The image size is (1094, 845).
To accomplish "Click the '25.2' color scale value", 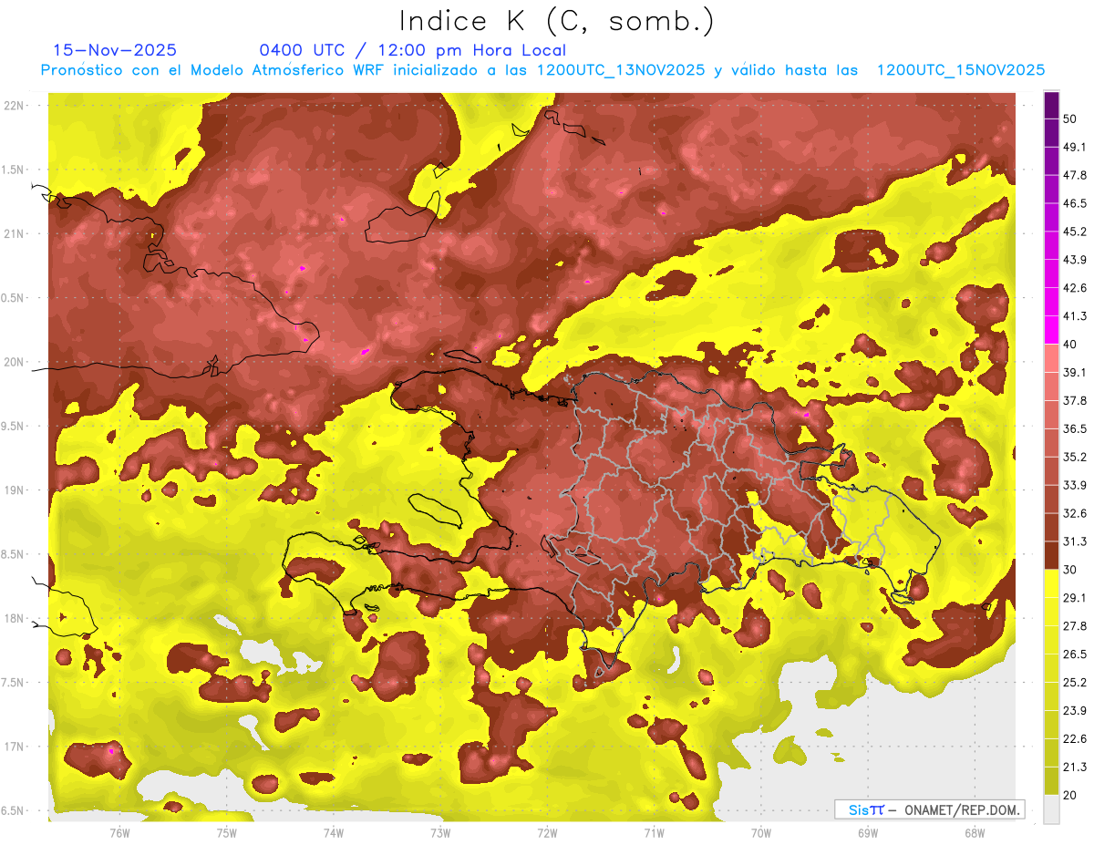I will 1075,683.
